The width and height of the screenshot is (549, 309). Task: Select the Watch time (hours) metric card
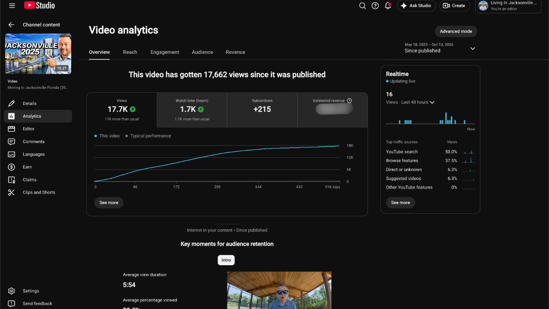pos(192,110)
